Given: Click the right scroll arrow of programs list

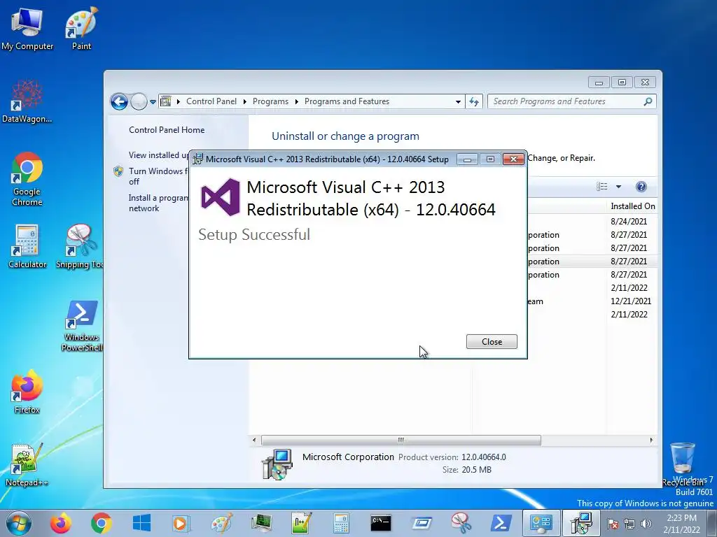Looking at the screenshot, I should [x=652, y=441].
